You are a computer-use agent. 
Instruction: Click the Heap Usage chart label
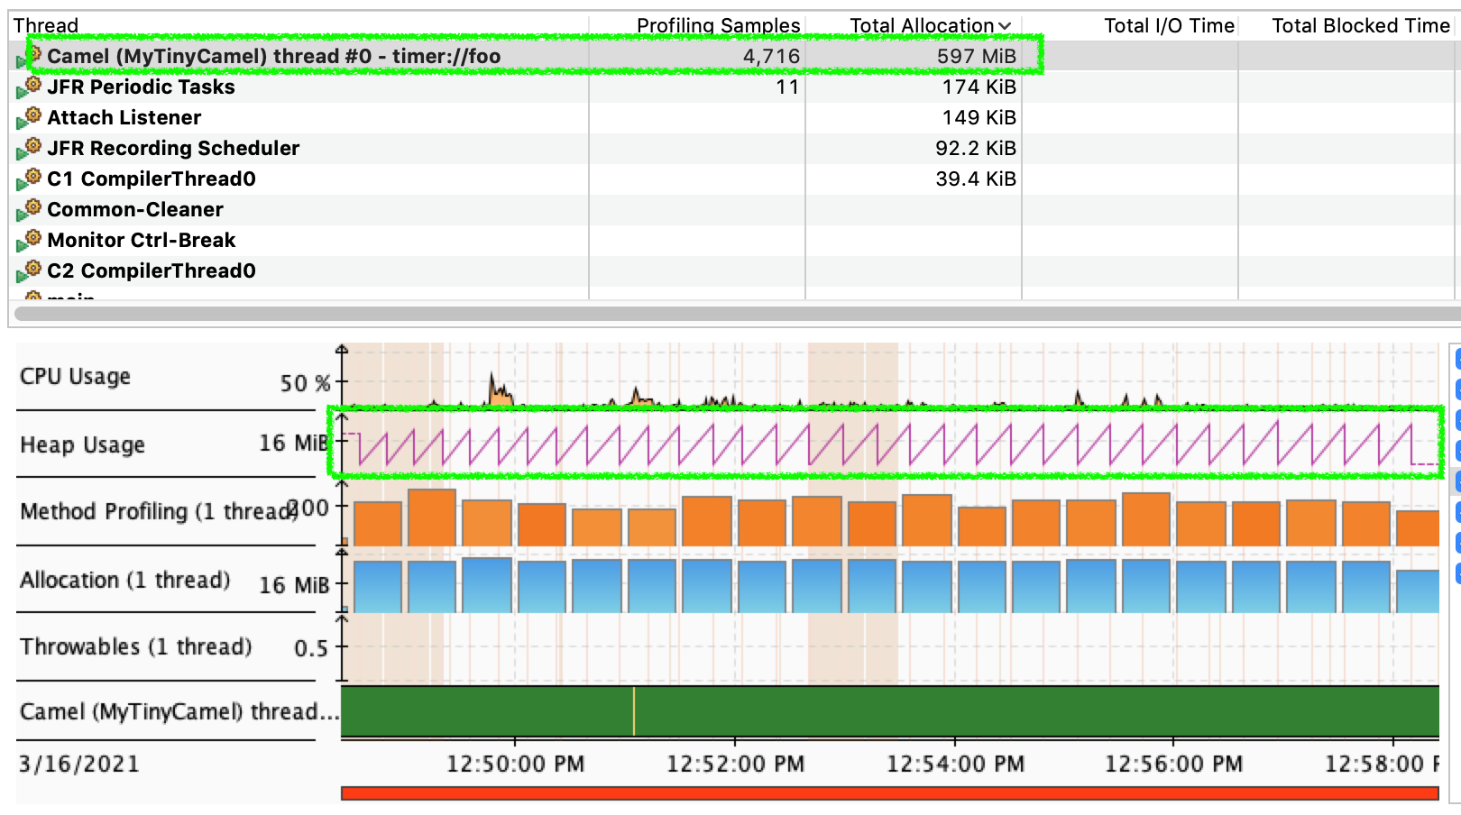pyautogui.click(x=82, y=445)
